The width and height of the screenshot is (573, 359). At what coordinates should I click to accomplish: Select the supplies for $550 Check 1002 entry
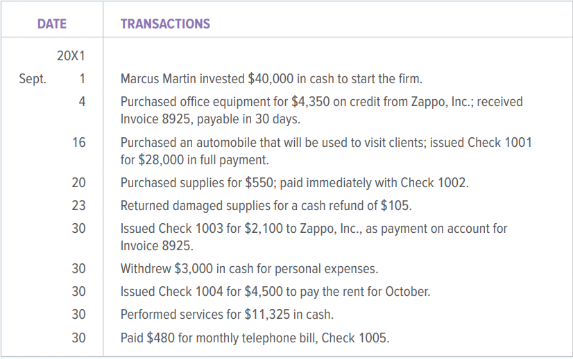[295, 182]
